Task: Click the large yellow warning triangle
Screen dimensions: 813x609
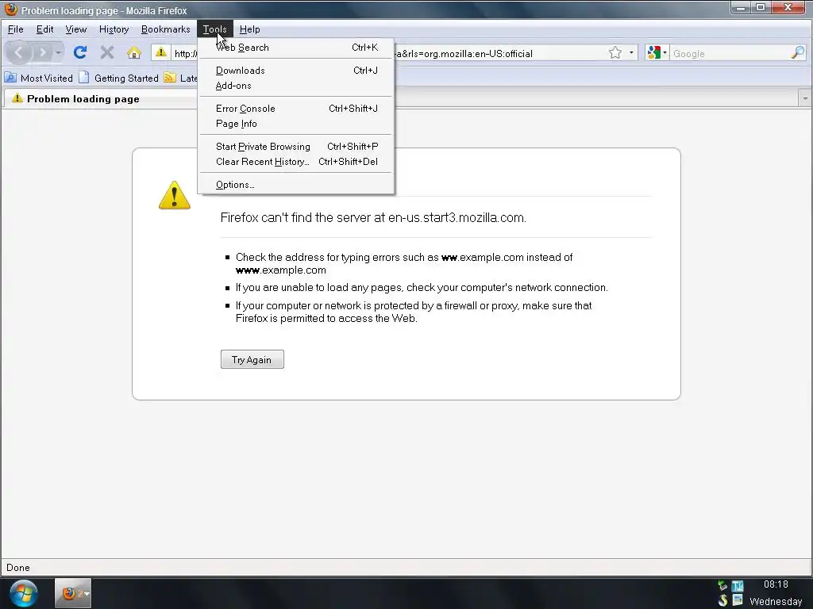Action: [x=175, y=195]
